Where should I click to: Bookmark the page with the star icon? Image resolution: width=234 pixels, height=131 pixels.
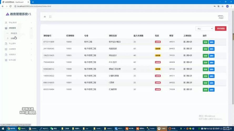(x=222, y=6)
